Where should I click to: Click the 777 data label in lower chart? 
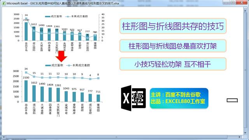coord(90,91)
